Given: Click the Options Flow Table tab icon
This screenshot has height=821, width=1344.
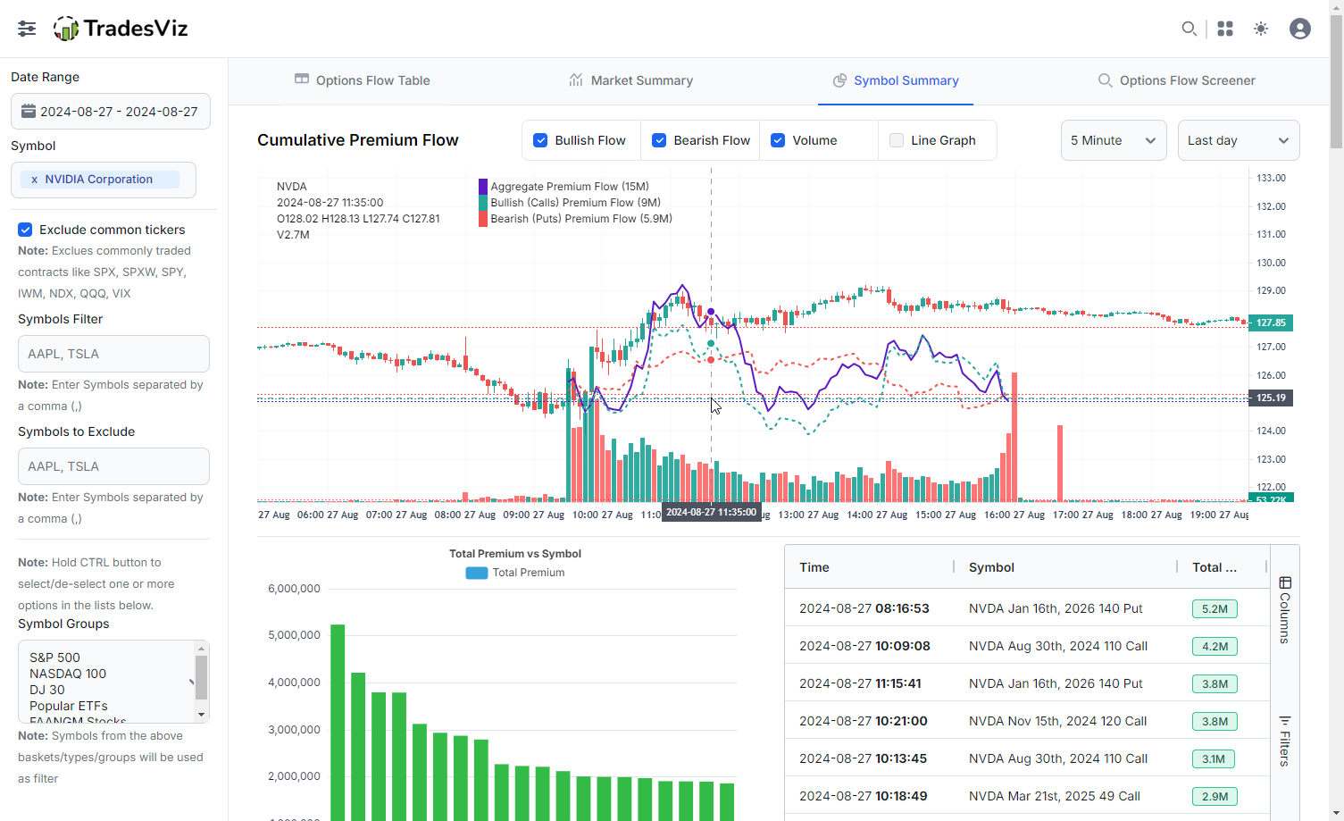Looking at the screenshot, I should [x=302, y=80].
